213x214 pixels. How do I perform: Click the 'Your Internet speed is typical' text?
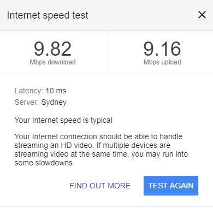tap(63, 121)
